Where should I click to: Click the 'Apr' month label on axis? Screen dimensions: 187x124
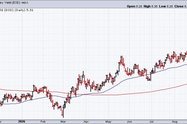[86, 122]
